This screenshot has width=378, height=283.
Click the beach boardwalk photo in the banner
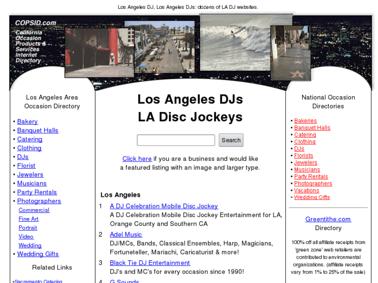(164, 47)
